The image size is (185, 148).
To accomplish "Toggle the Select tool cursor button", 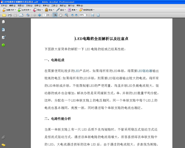I will (55, 15).
